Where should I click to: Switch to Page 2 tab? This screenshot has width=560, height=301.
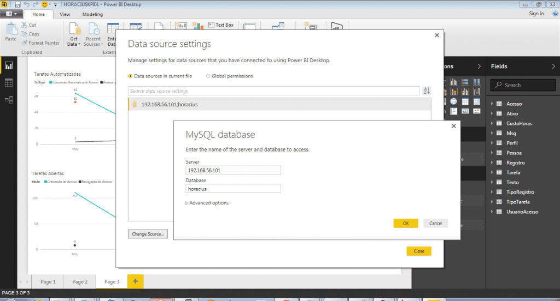(x=80, y=281)
